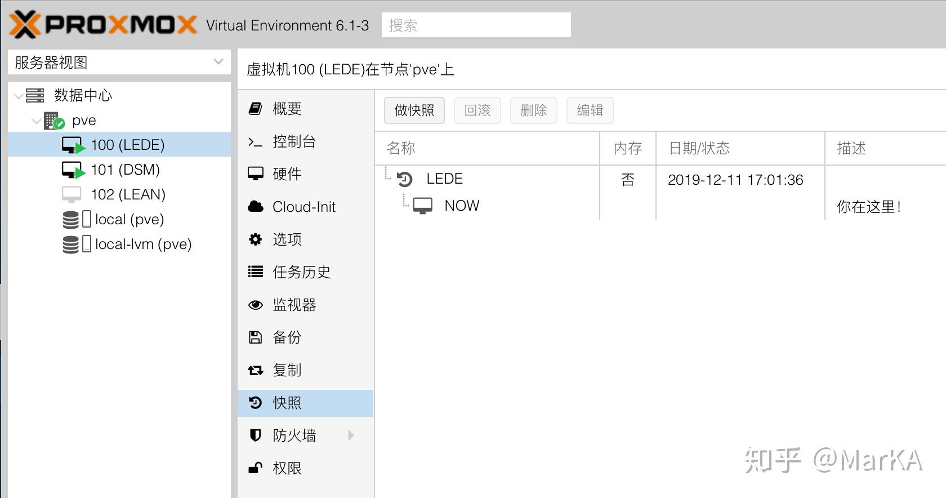Collapse the 数据中心 tree node

pos(19,96)
